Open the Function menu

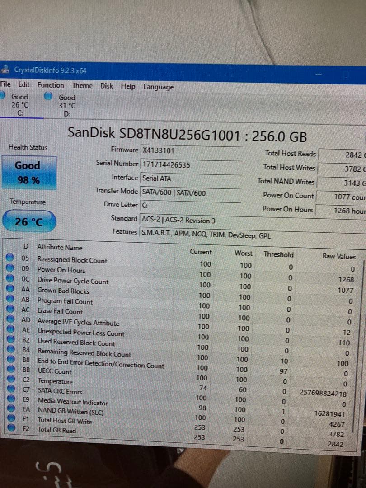coord(51,86)
